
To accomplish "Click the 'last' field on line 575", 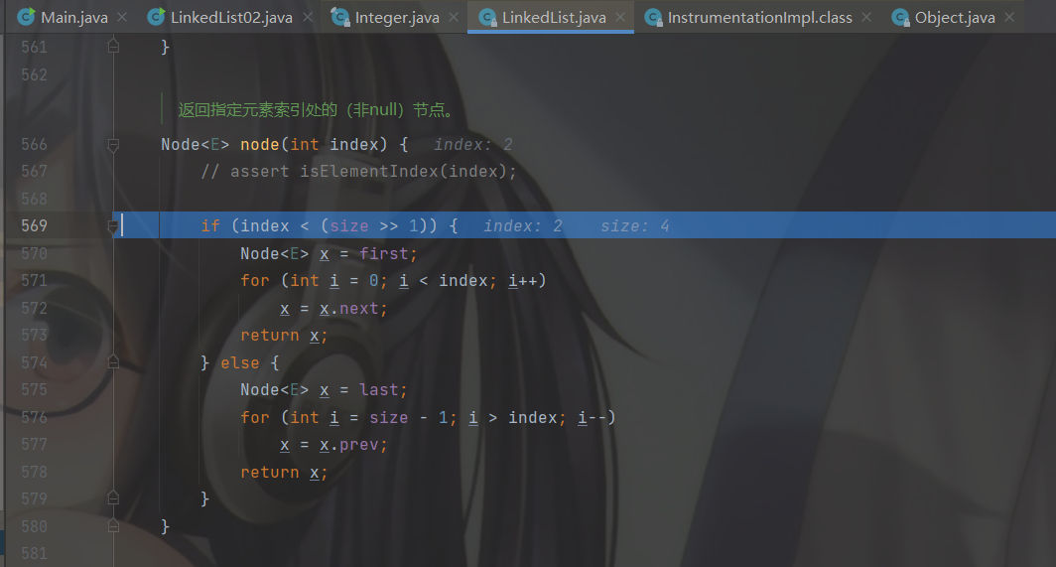I will (x=378, y=389).
